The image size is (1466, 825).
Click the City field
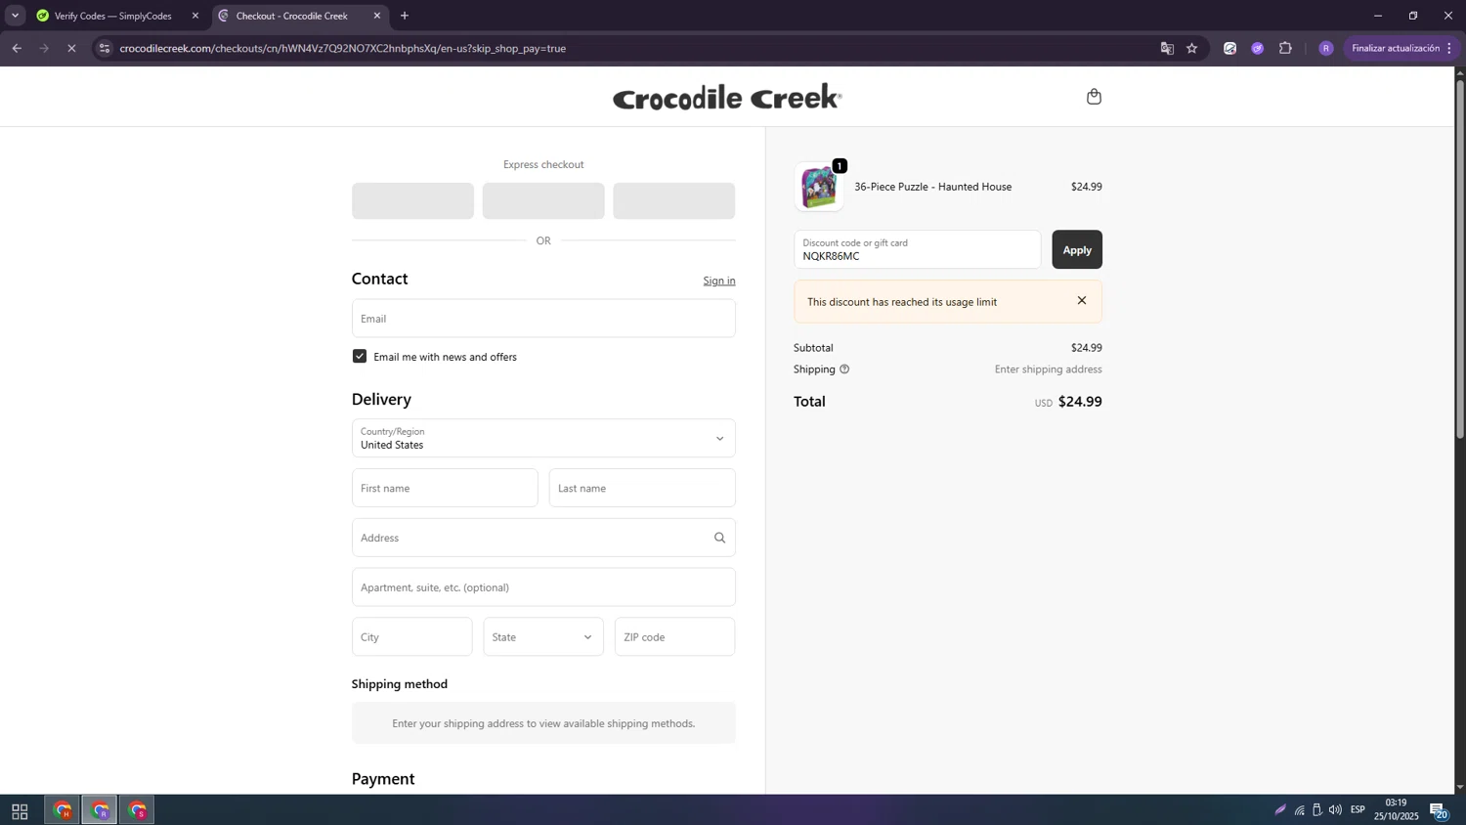coord(411,636)
